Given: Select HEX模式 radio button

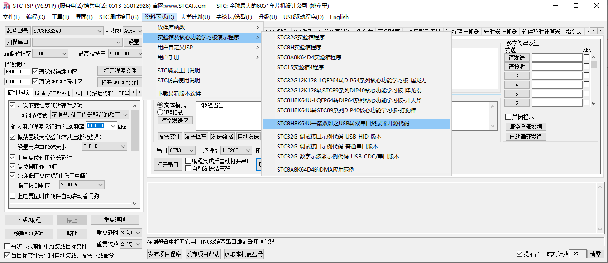Looking at the screenshot, I should [160, 112].
